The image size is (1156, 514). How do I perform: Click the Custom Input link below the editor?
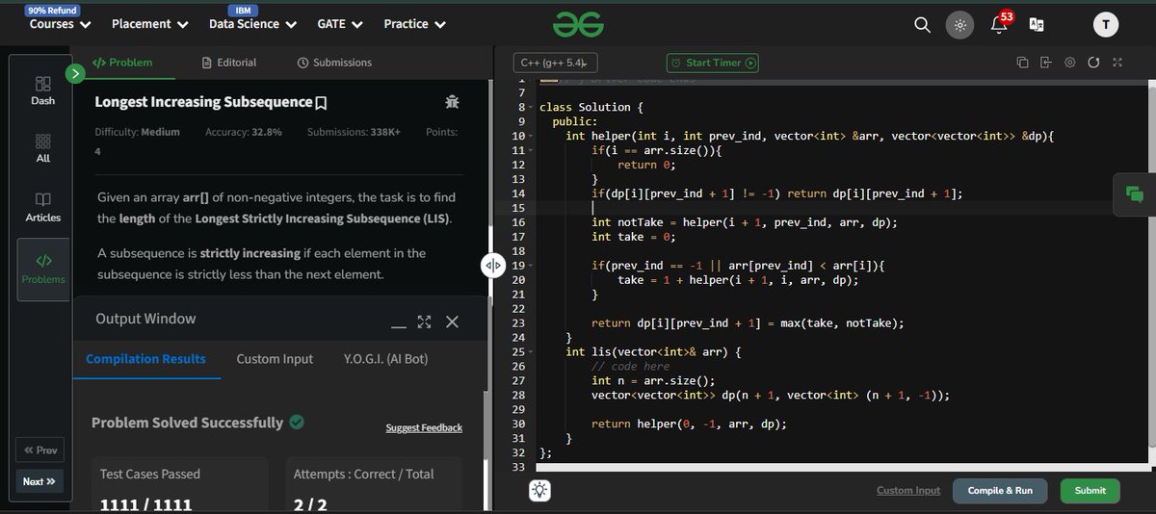point(908,491)
